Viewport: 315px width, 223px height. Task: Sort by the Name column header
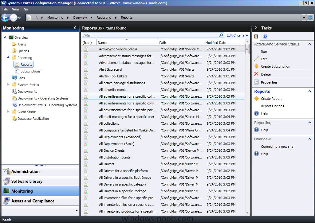127,43
